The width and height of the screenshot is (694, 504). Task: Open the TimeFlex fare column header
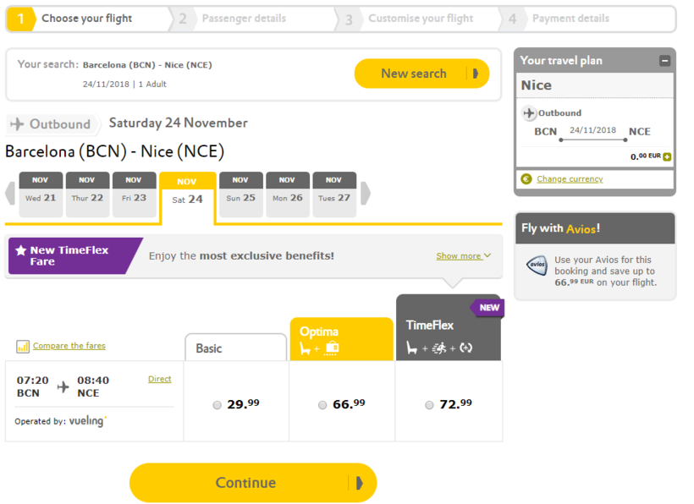(x=448, y=328)
